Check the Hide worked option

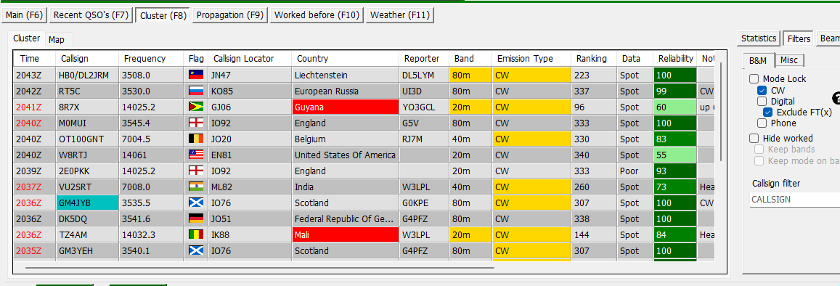click(x=754, y=138)
